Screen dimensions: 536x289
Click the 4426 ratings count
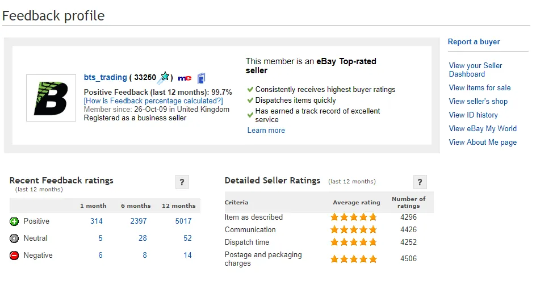click(x=408, y=230)
